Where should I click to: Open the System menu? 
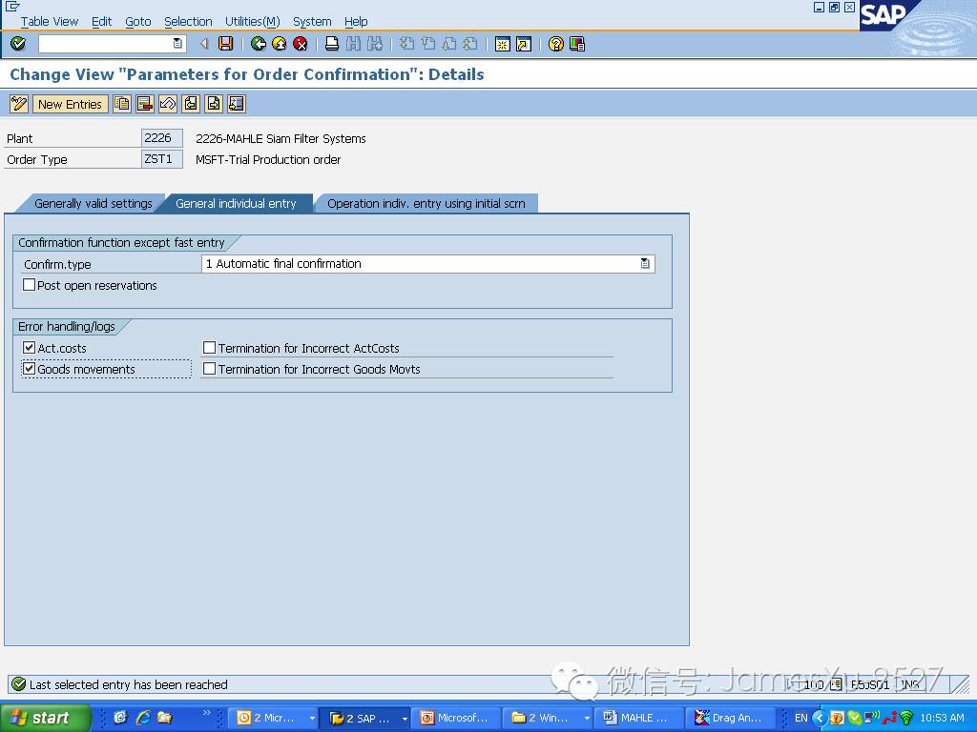tap(312, 22)
